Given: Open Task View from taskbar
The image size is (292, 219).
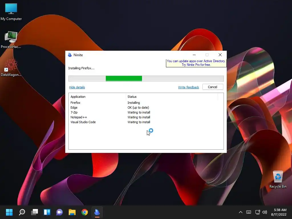Looking at the screenshot, I should pos(35,212).
